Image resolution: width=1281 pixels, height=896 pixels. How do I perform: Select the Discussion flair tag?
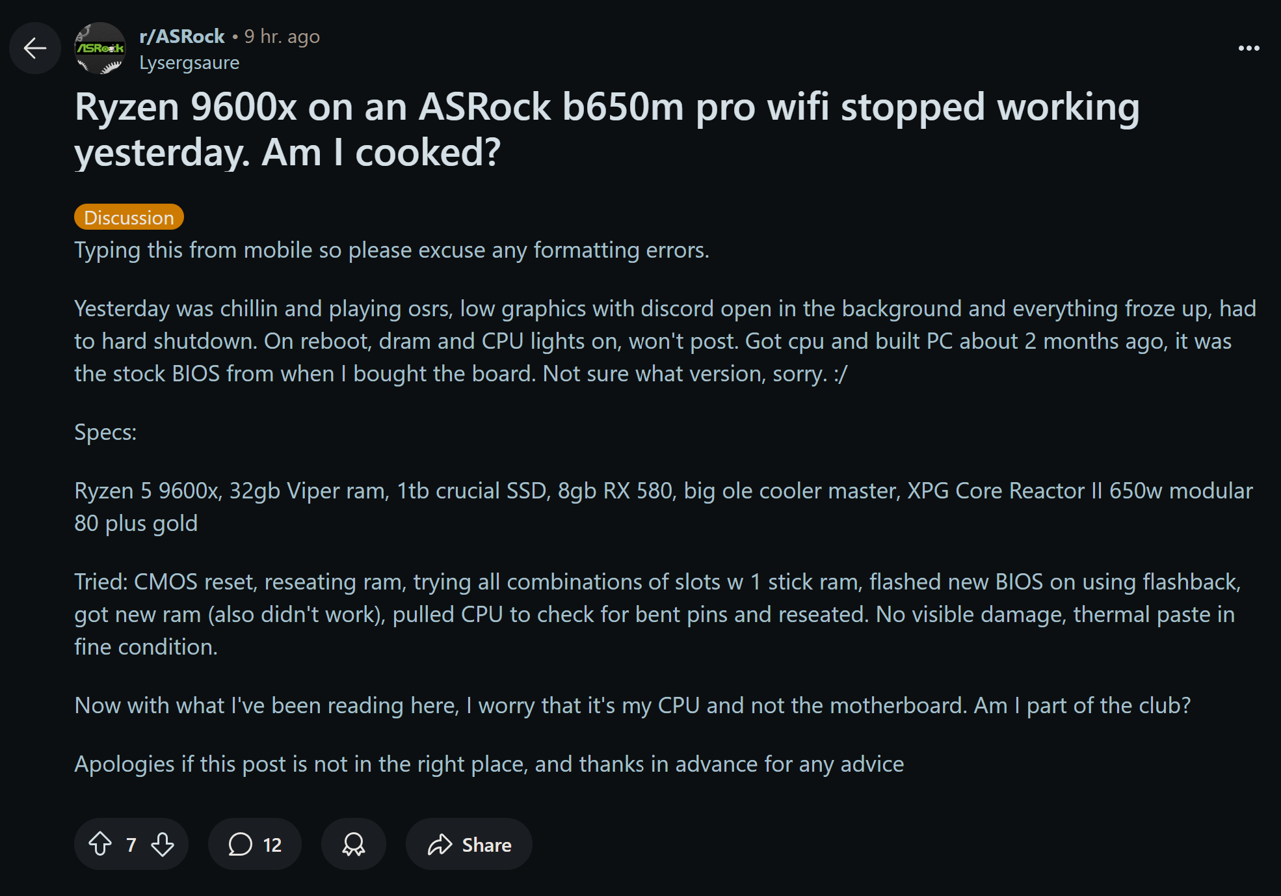[129, 217]
